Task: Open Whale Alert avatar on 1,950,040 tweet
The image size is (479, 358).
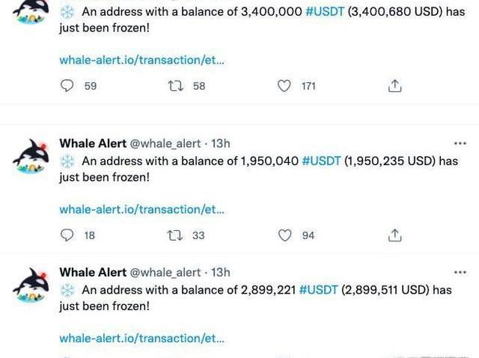Action: coord(31,155)
